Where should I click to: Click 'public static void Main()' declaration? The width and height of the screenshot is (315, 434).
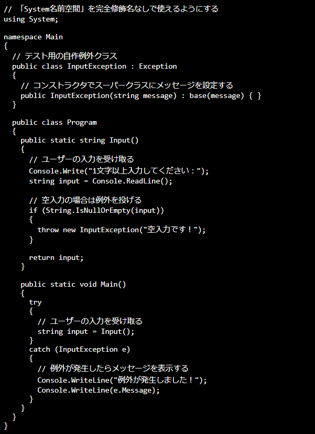click(73, 285)
